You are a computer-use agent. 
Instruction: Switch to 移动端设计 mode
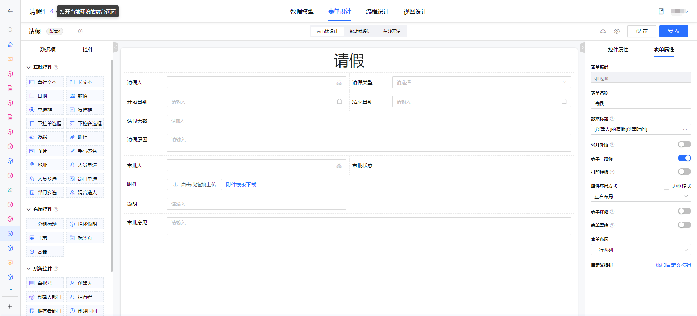(360, 32)
